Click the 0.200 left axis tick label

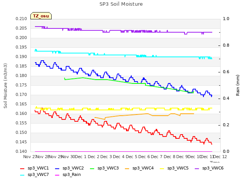21,38
